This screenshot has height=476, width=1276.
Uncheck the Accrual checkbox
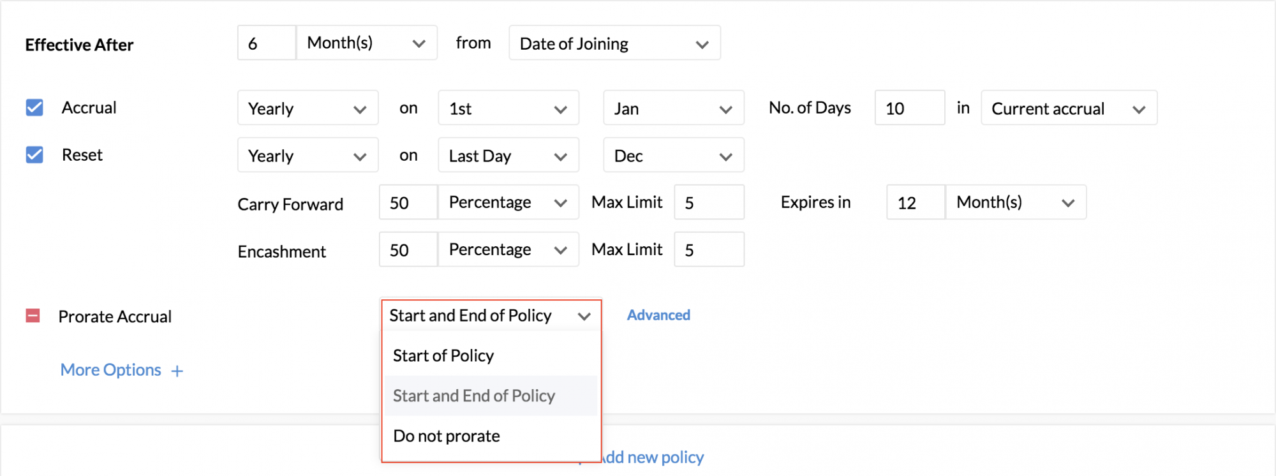click(x=34, y=108)
